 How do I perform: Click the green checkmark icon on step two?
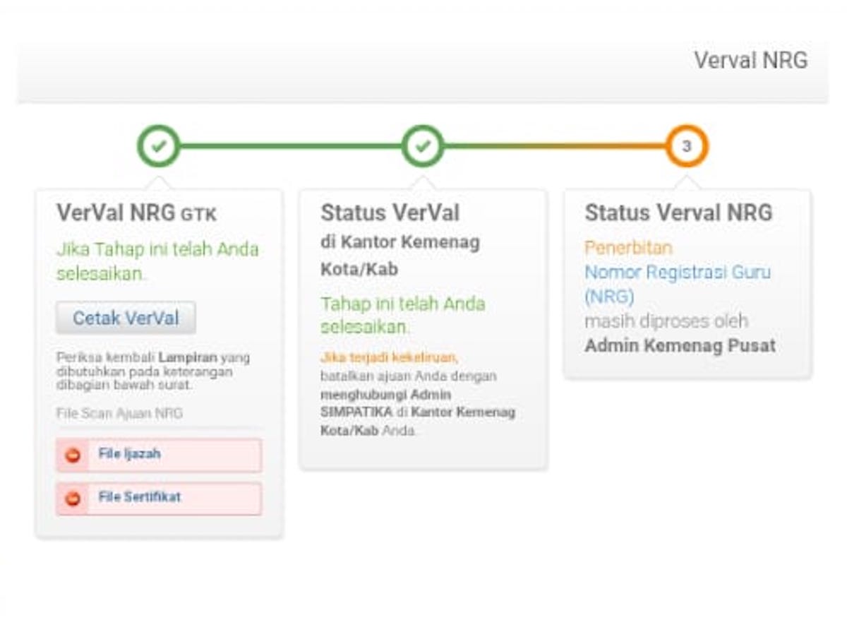[422, 145]
